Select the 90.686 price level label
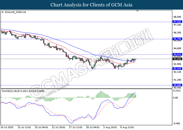Screen dimensions: 183x130 [177, 85]
